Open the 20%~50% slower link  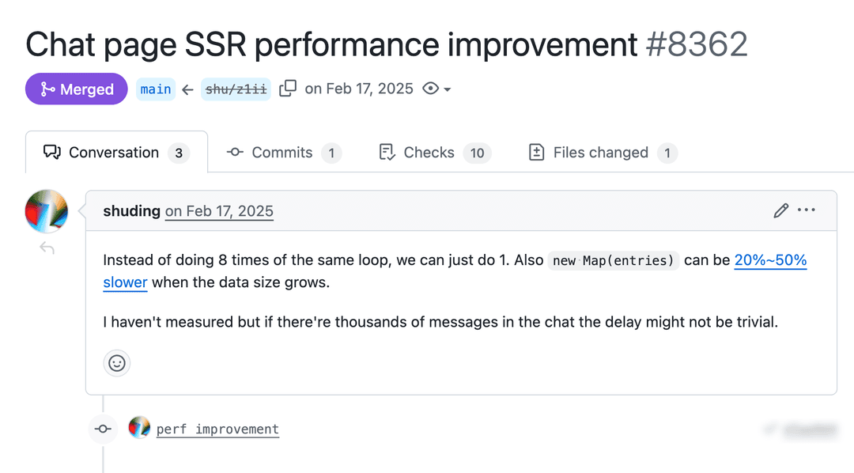click(770, 260)
